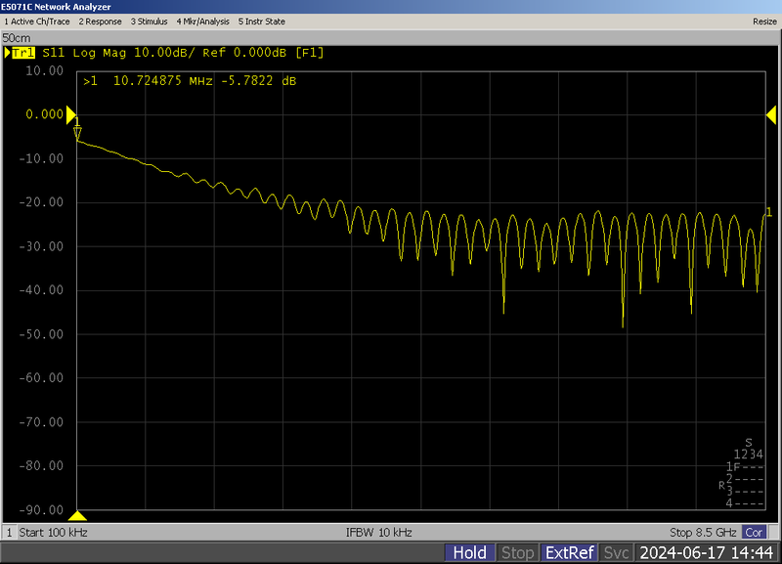The image size is (782, 564).
Task: Open the 2 Response menu
Action: tap(100, 21)
